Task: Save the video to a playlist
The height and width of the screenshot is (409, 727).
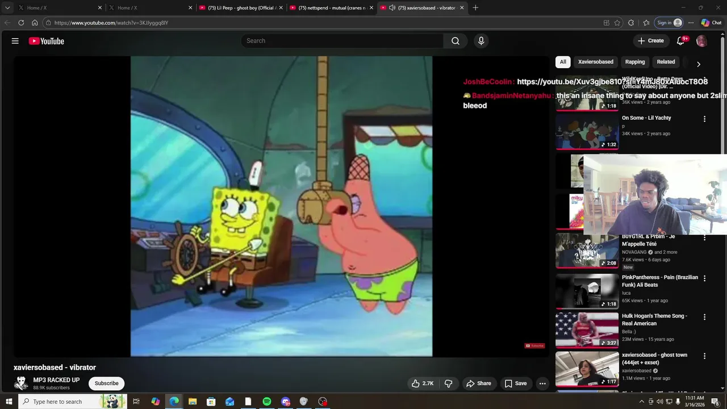Action: [516, 383]
